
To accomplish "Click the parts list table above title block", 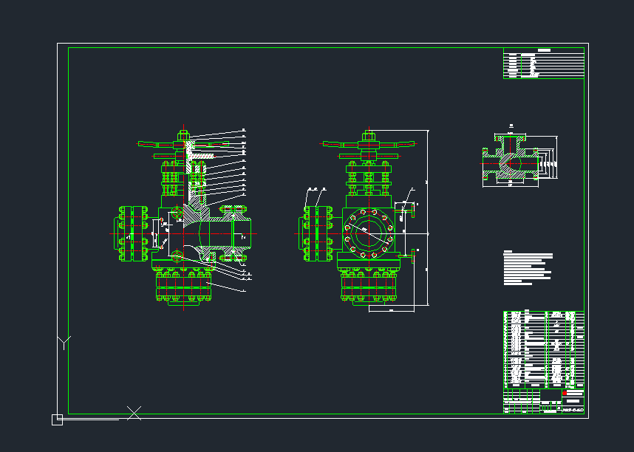I will tap(543, 349).
